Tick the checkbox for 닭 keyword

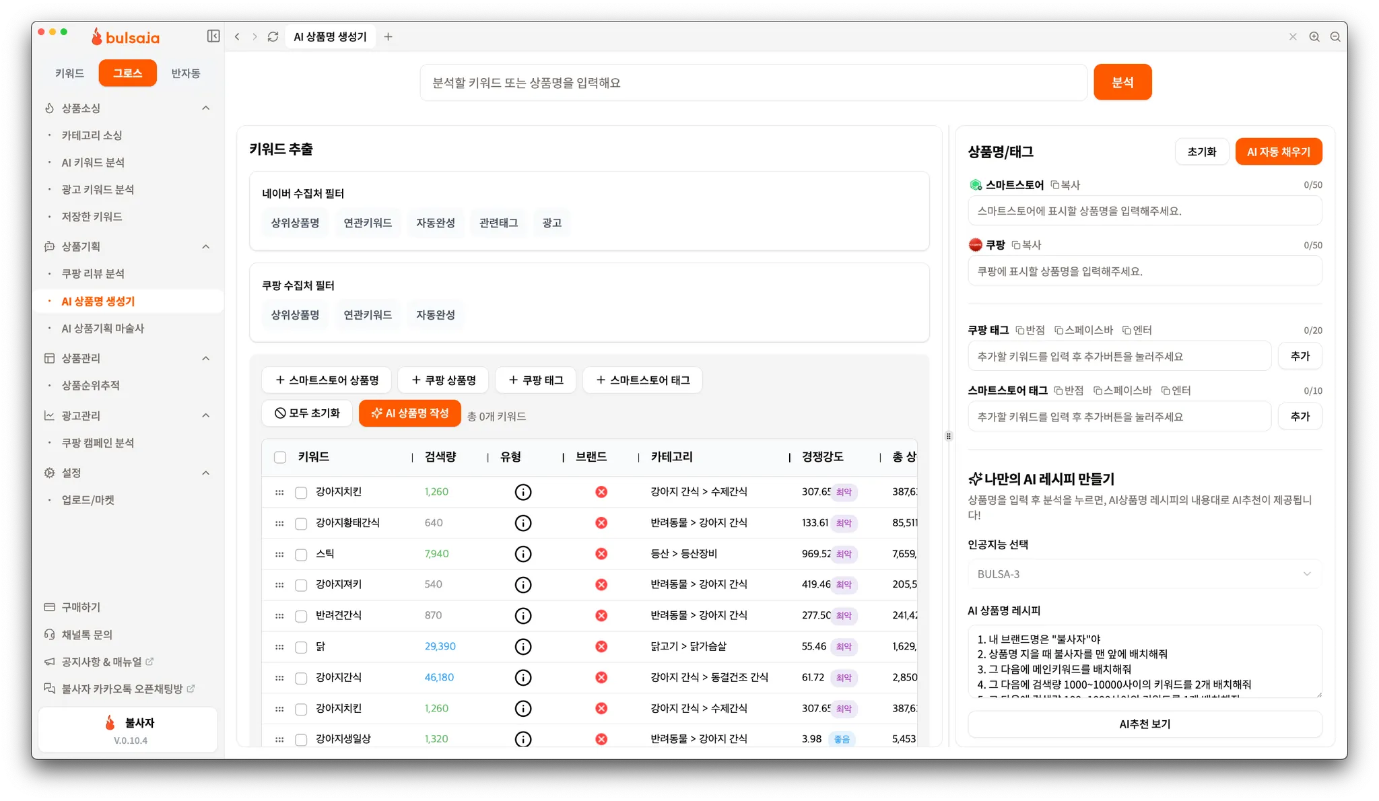[301, 647]
